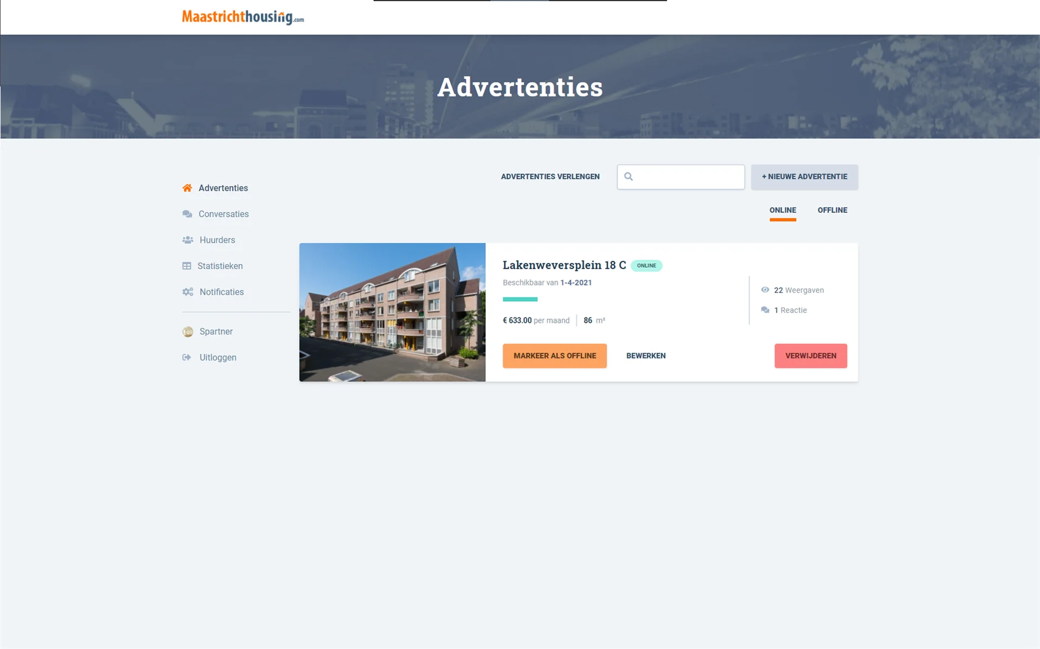
Task: Select the Huurders people icon
Action: (187, 239)
